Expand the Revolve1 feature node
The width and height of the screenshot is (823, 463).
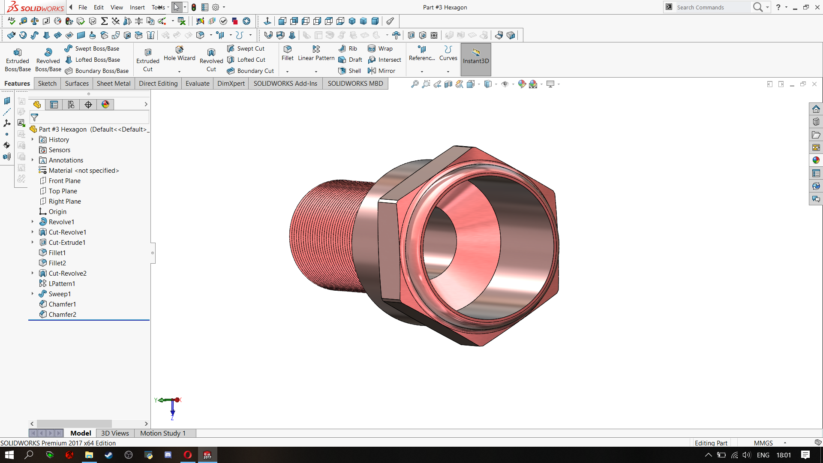(33, 222)
